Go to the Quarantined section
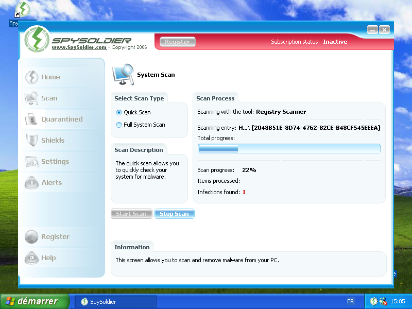This screenshot has width=412, height=309. click(x=62, y=119)
